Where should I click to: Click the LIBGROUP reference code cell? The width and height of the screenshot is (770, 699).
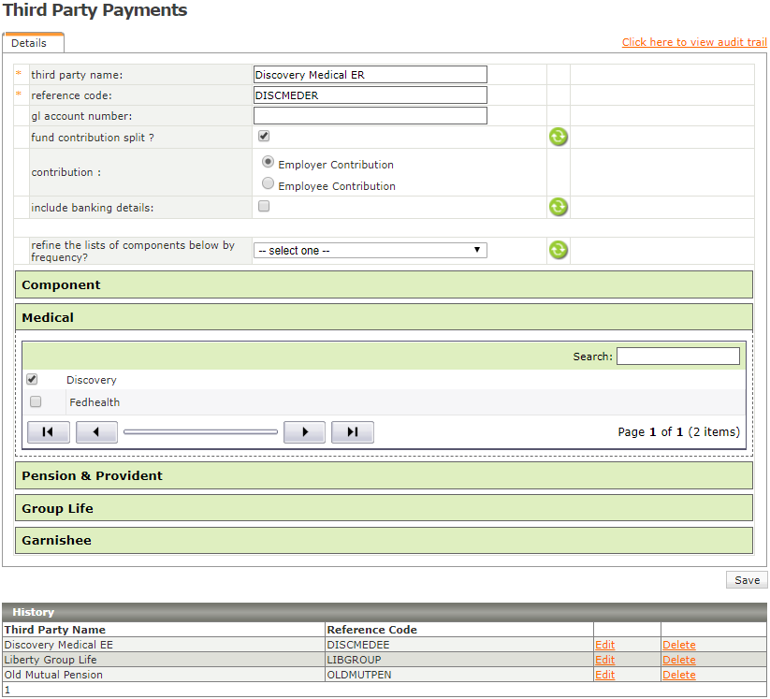[459, 660]
